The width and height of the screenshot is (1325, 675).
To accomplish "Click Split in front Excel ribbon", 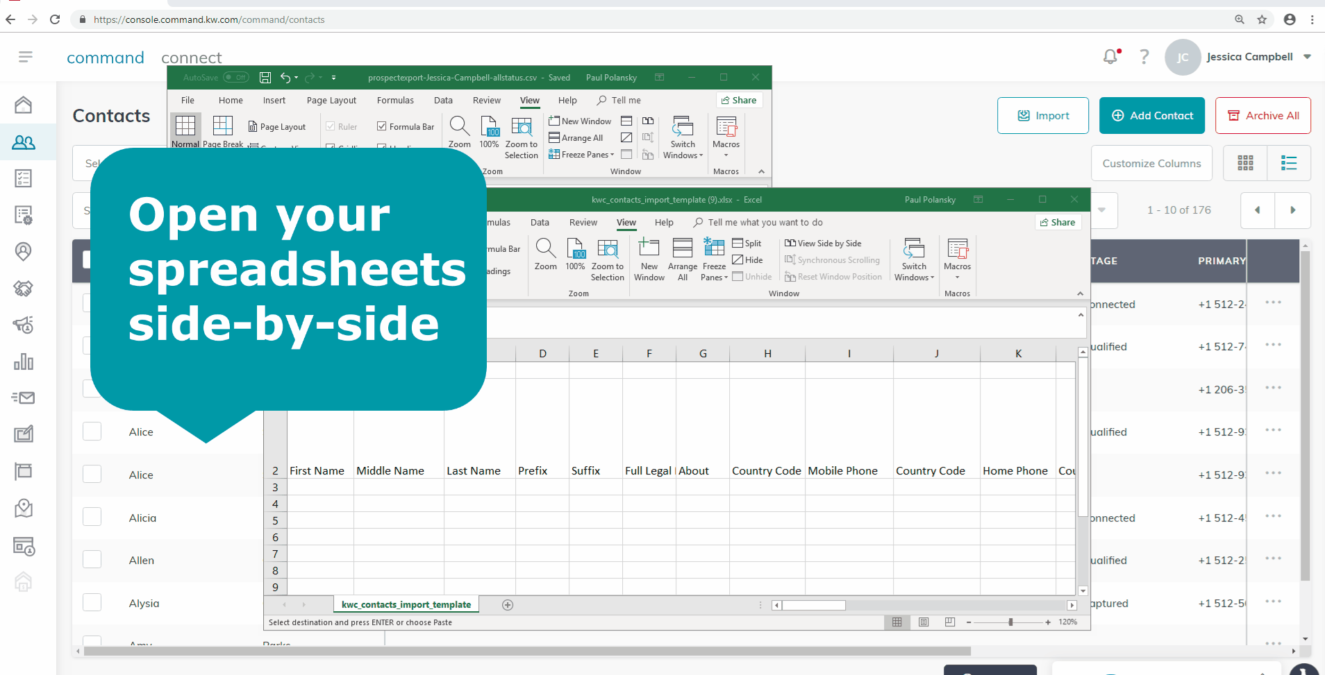I will 747,243.
